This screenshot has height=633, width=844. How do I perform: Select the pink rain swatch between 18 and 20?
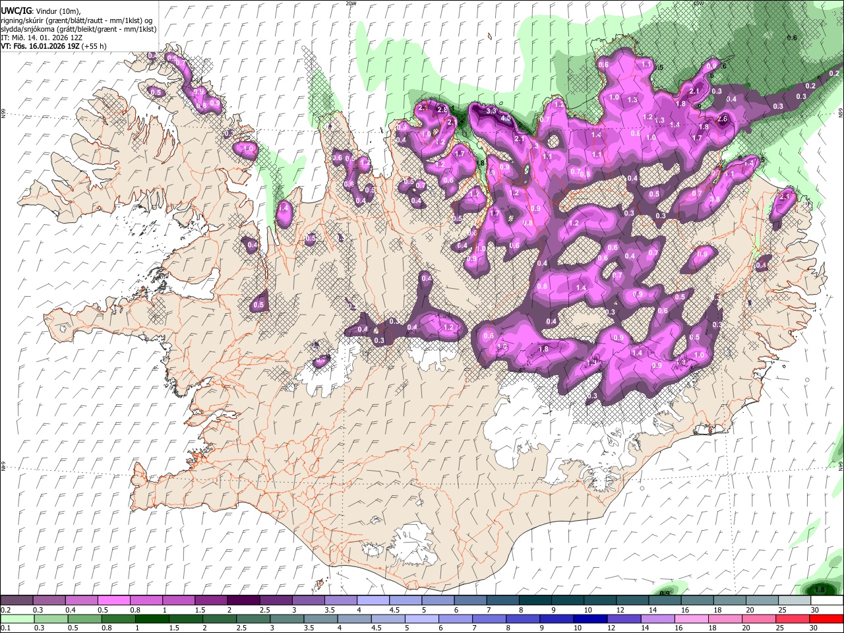(725, 618)
